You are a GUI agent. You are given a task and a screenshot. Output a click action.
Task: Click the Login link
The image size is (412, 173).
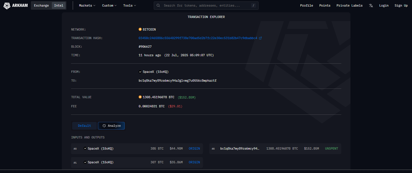384,5
